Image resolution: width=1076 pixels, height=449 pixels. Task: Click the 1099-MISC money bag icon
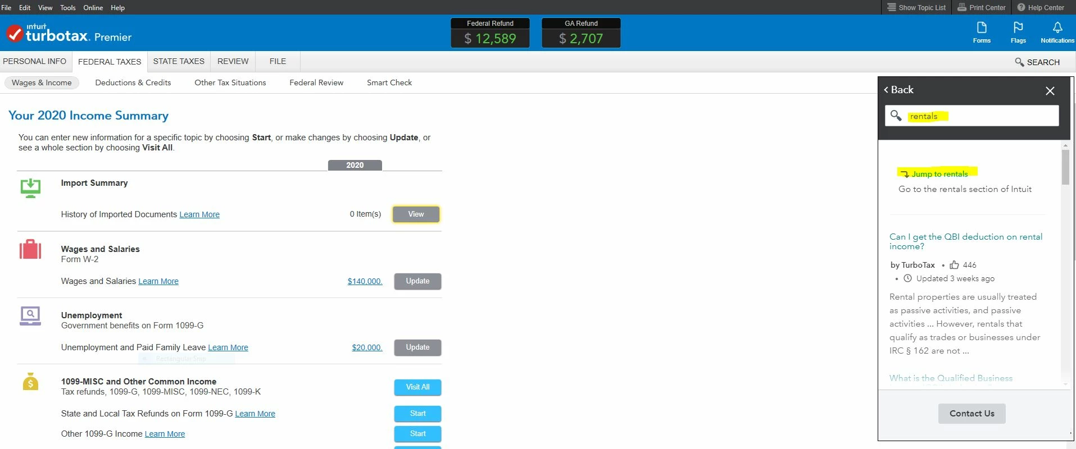coord(30,382)
